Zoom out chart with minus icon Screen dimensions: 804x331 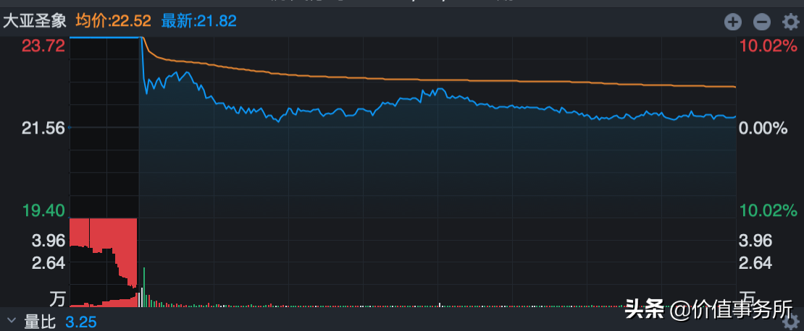(761, 22)
